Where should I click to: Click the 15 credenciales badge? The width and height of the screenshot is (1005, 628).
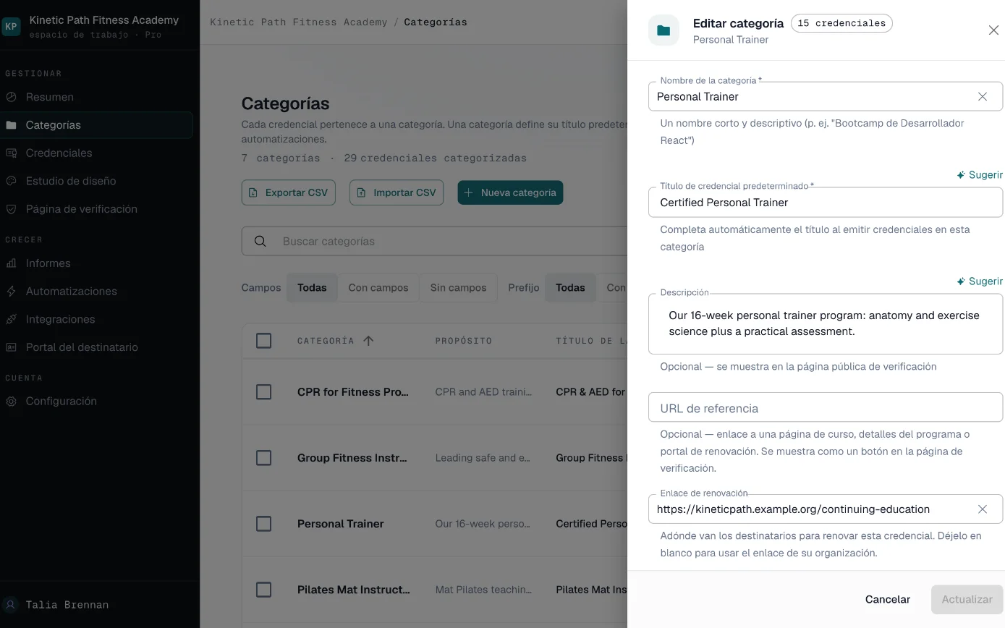click(841, 23)
